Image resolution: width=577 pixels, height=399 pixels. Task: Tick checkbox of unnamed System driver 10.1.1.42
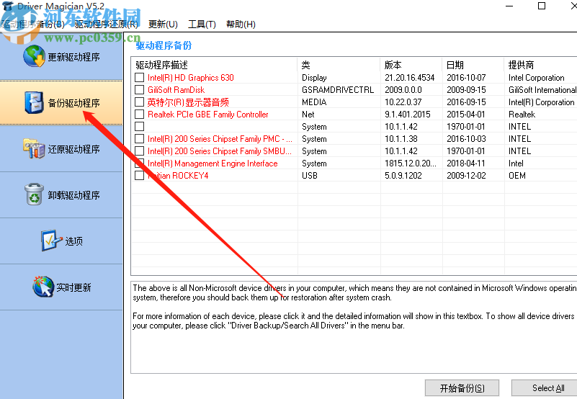tap(140, 127)
